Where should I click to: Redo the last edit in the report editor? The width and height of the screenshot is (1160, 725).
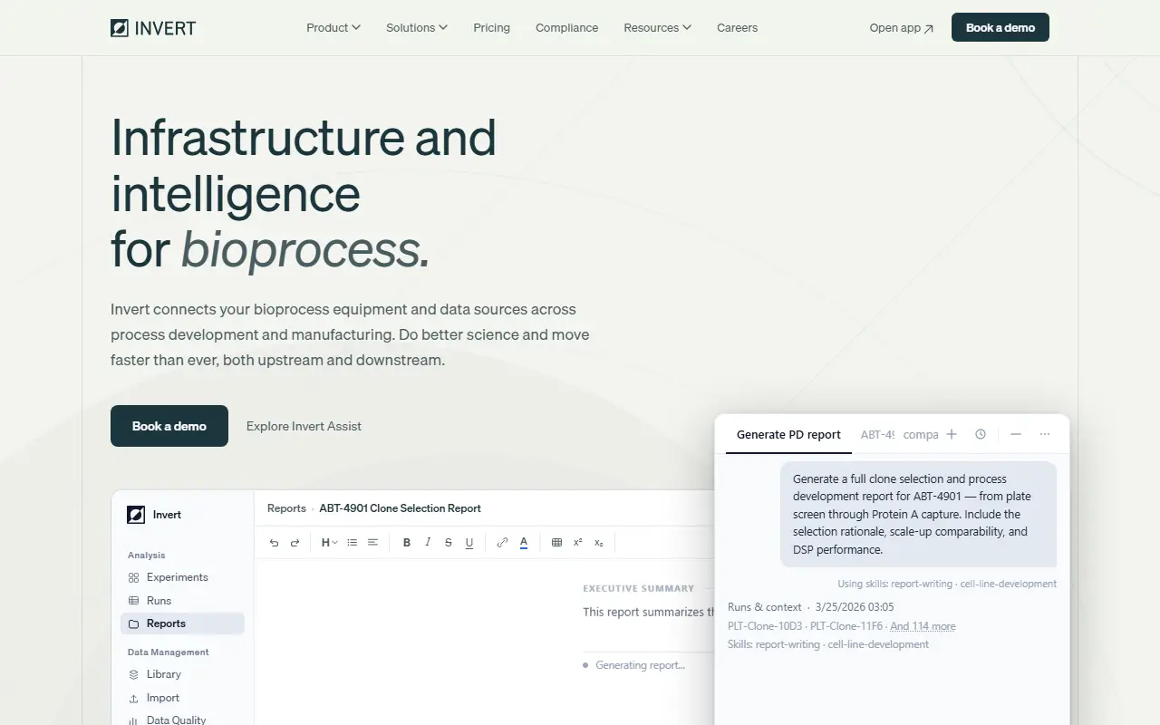click(x=295, y=543)
